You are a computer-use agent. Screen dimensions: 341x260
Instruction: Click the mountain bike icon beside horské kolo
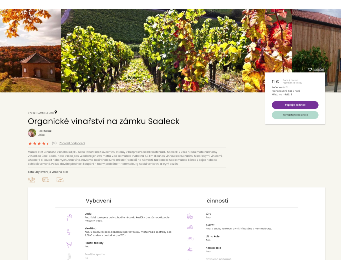[190, 250]
